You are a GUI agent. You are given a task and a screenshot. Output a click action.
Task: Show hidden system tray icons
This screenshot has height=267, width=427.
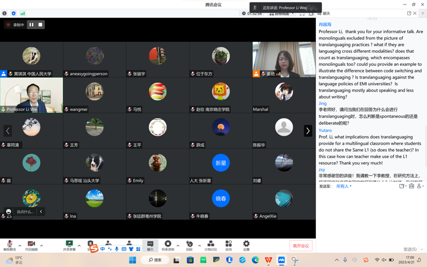tap(337, 260)
